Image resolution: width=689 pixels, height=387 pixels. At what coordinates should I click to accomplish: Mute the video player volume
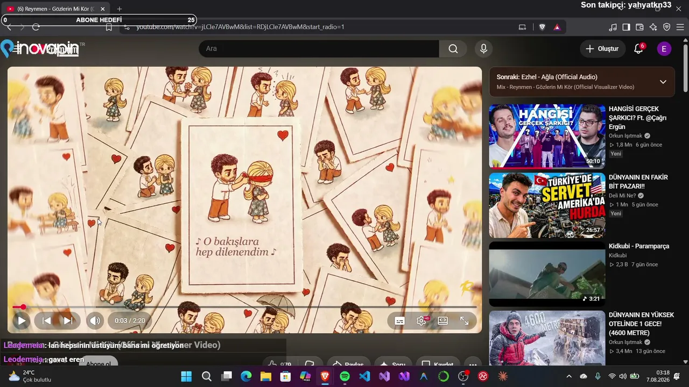point(95,321)
